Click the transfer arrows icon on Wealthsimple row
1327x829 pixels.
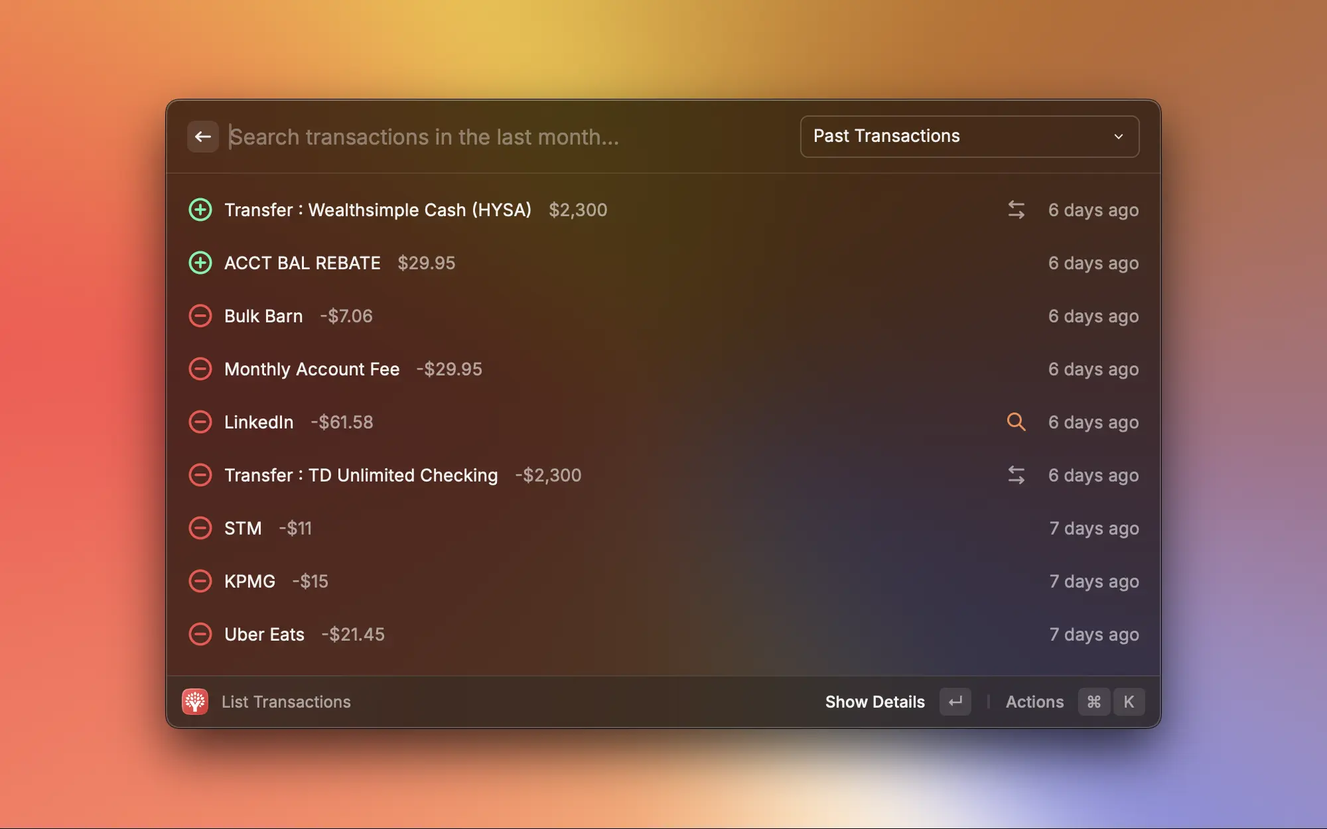(1016, 210)
